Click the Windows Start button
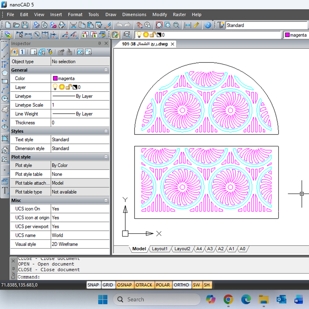The image size is (309, 309). point(103,299)
